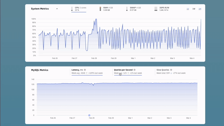Open the Slow Queries tab

point(171,71)
